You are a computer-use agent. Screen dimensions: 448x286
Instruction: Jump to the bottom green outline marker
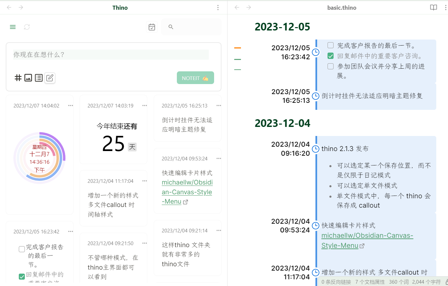[238, 70]
